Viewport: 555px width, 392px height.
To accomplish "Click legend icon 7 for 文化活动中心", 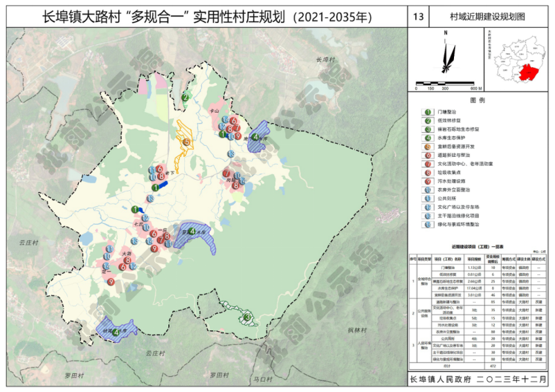I will click(429, 163).
